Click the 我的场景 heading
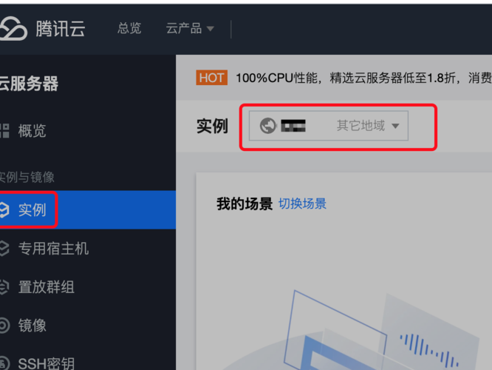The image size is (492, 370). point(245,203)
